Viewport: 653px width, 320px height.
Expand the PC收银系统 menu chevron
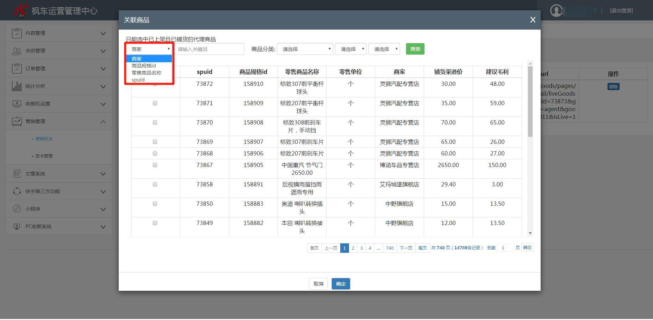pos(103,227)
